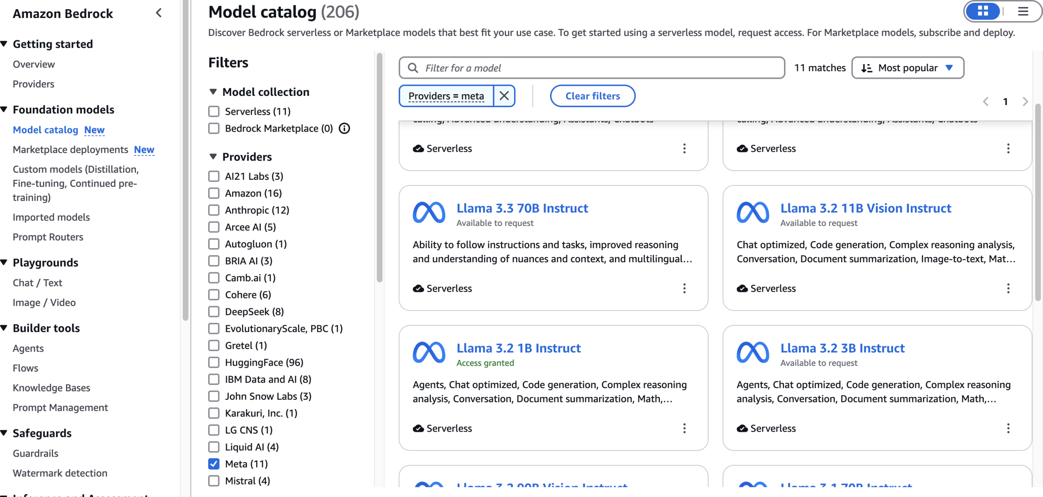The image size is (1043, 497).
Task: Open Llama 3.2 3B Instruct kebab menu
Action: [x=1008, y=428]
